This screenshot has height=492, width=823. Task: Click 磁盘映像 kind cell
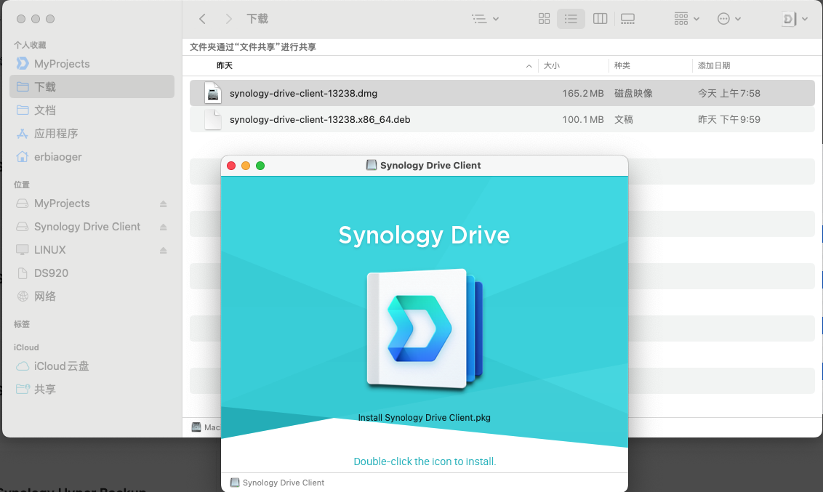click(x=633, y=93)
